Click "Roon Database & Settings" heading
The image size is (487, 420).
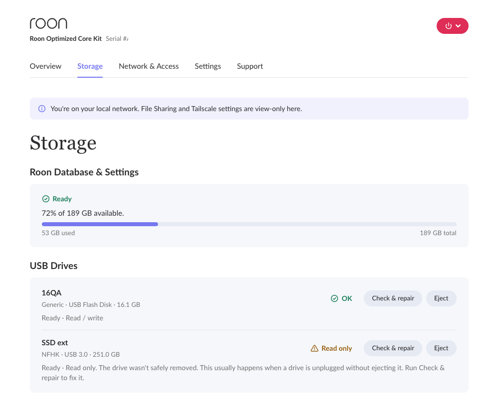pos(84,172)
